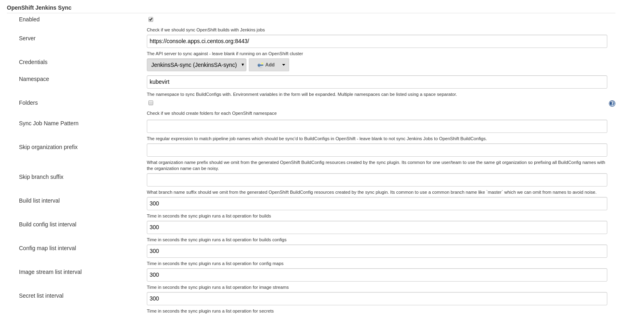
Task: Edit the Secret list interval value
Action: [x=377, y=298]
